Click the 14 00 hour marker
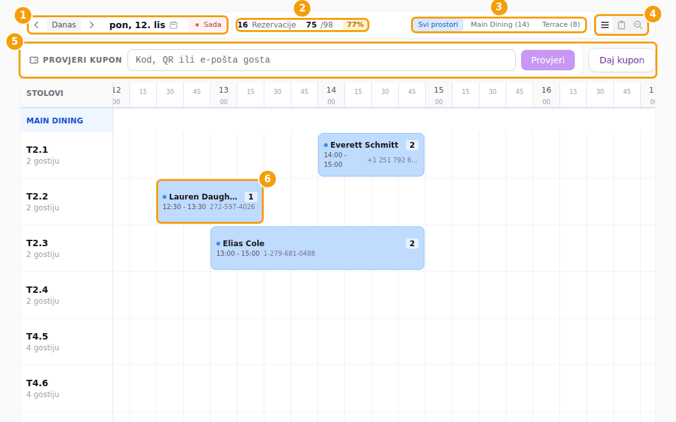676x422 pixels. [331, 95]
